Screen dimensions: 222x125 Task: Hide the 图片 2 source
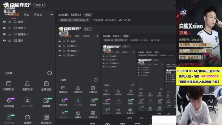[4, 28]
